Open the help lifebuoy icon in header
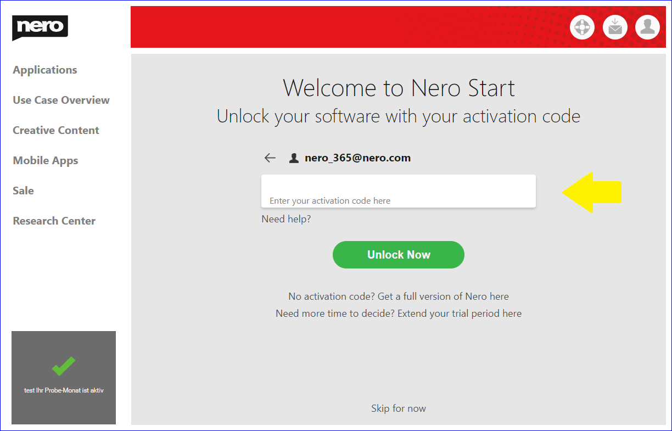 (582, 27)
